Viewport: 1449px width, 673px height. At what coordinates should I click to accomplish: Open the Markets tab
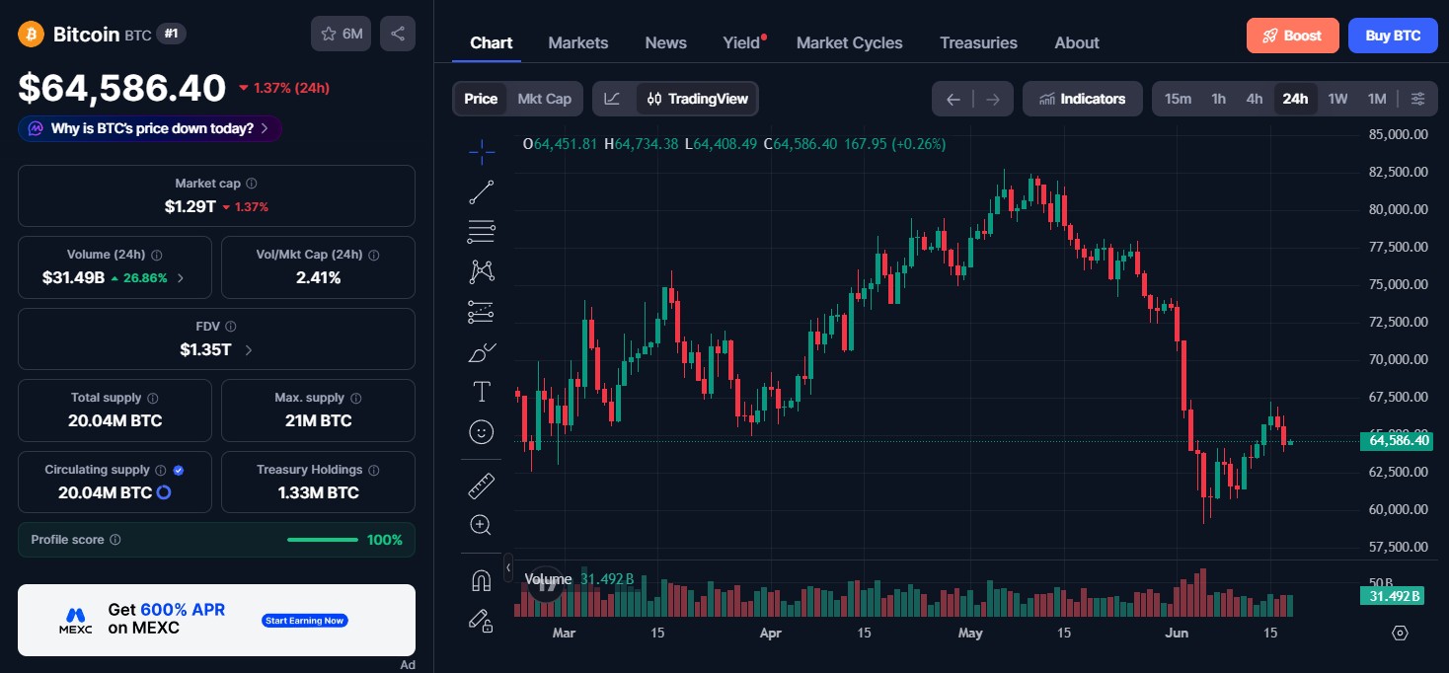tap(578, 42)
